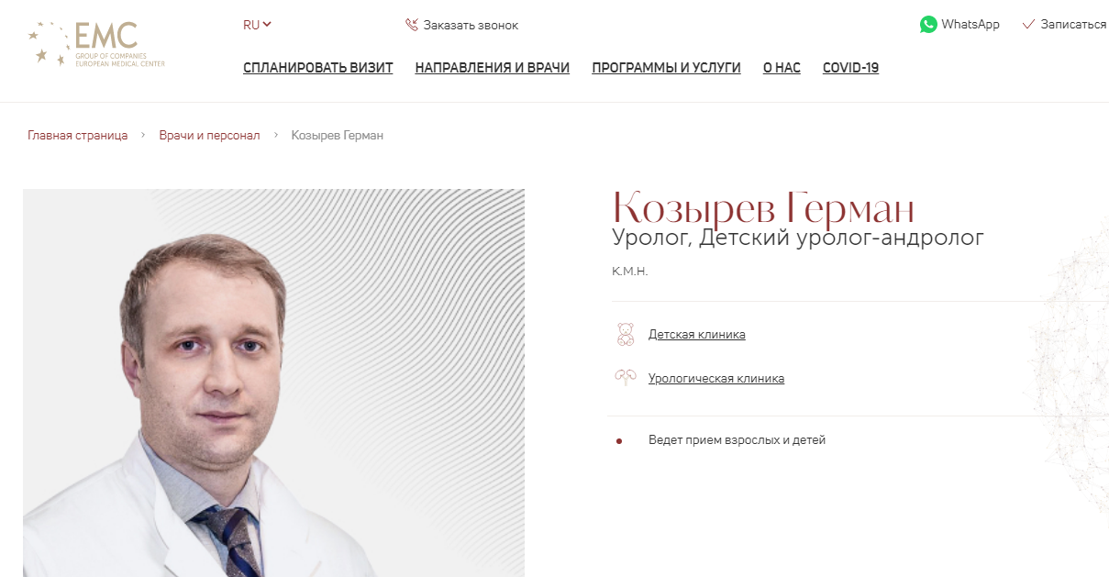
Task: Open Врачи и персонал breadcrumb link
Action: coord(209,136)
